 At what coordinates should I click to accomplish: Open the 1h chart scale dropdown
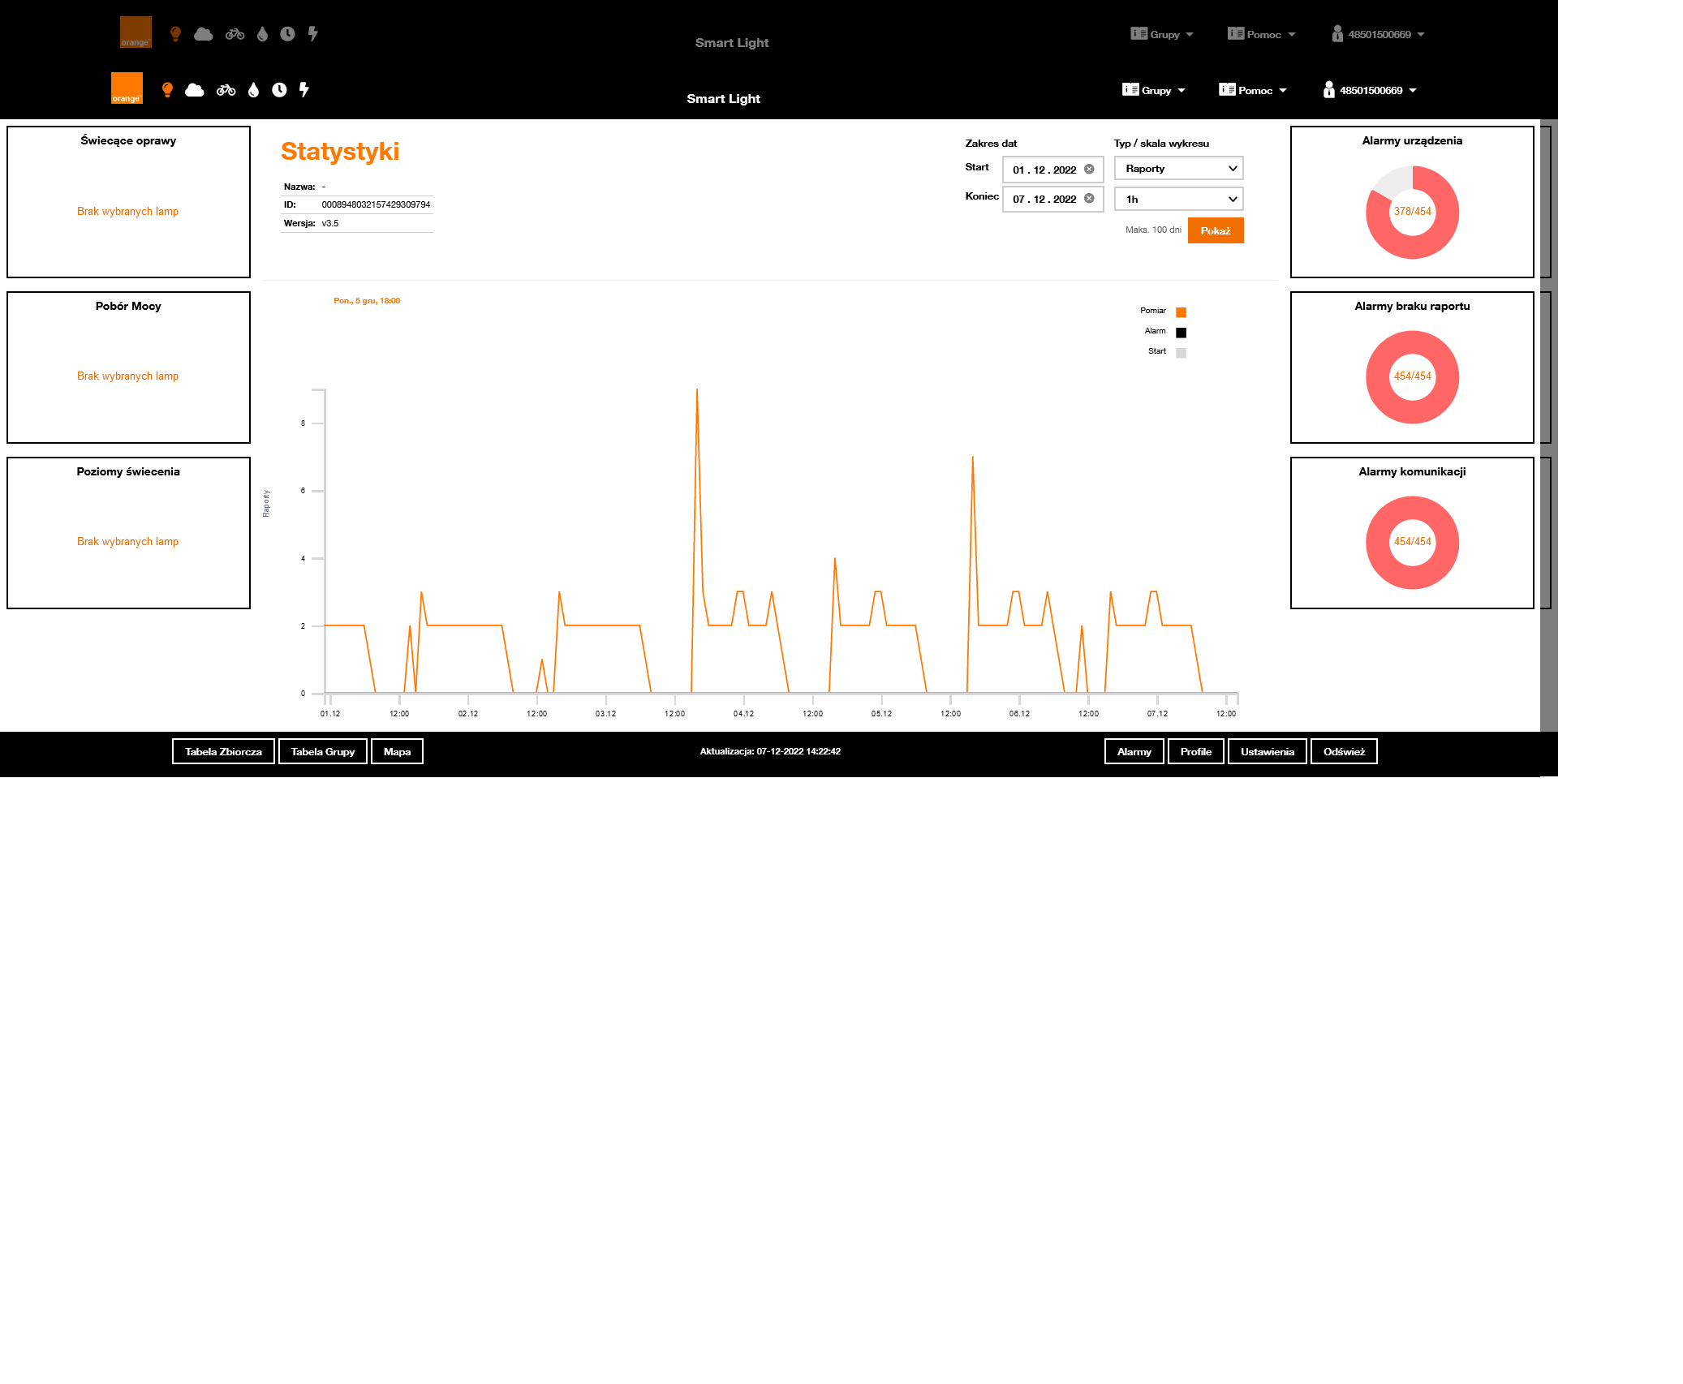click(1178, 199)
